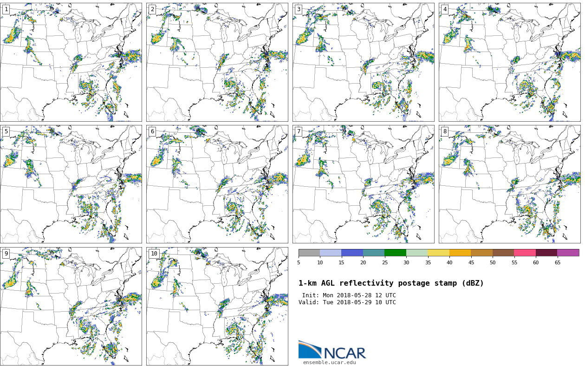Viewport: 585px width, 366px height.
Task: View the member 7 map panel
Action: pos(364,184)
